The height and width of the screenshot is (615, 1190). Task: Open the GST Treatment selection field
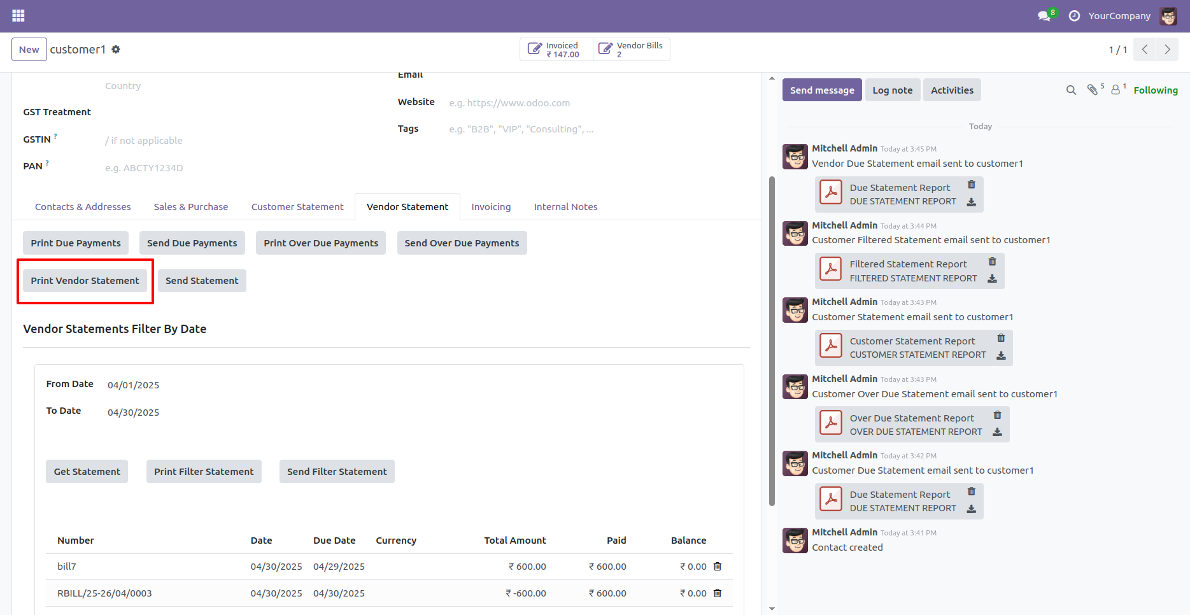[159, 111]
